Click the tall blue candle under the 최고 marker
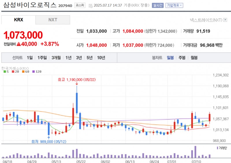 point(77,103)
